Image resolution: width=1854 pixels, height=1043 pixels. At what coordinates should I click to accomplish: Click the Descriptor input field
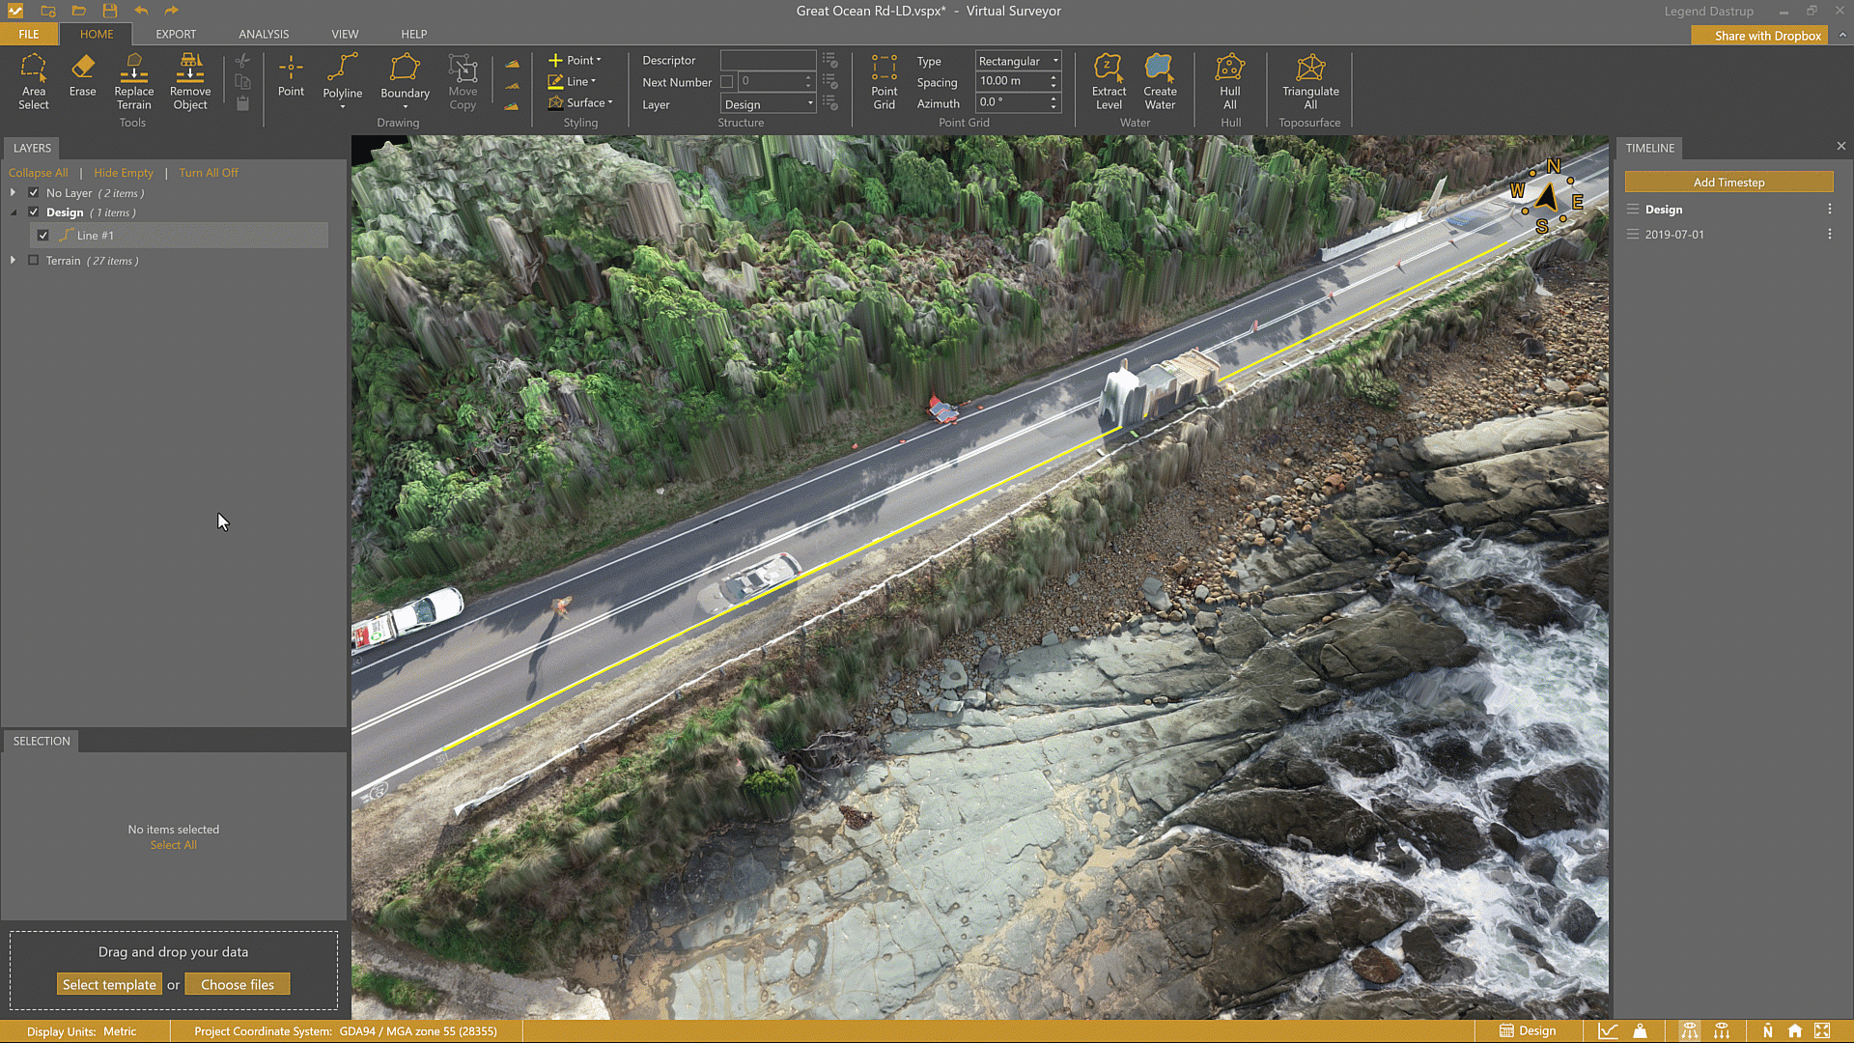click(768, 60)
